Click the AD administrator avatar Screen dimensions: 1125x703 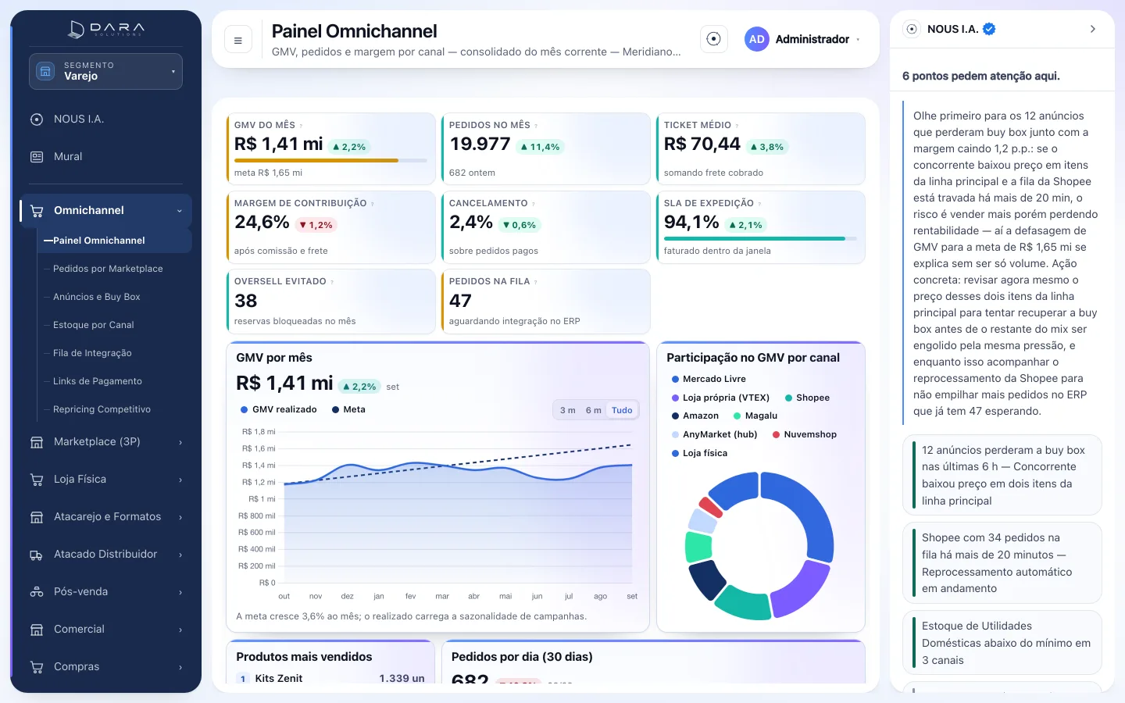(x=756, y=39)
